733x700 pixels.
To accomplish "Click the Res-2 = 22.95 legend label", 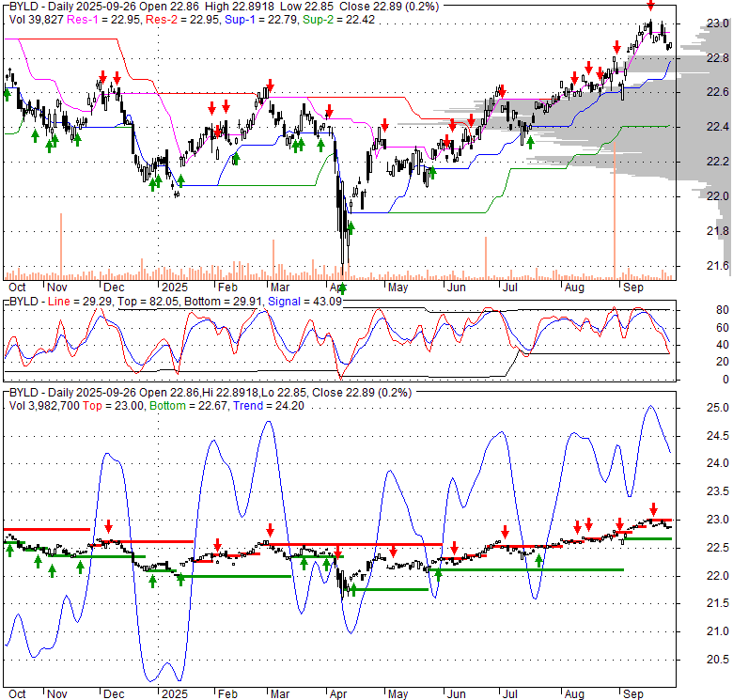I will tap(182, 20).
